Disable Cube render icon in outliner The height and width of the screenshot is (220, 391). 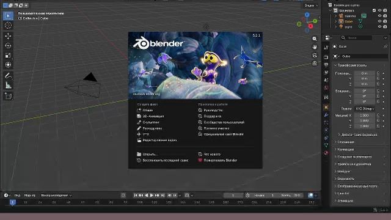coord(385,21)
